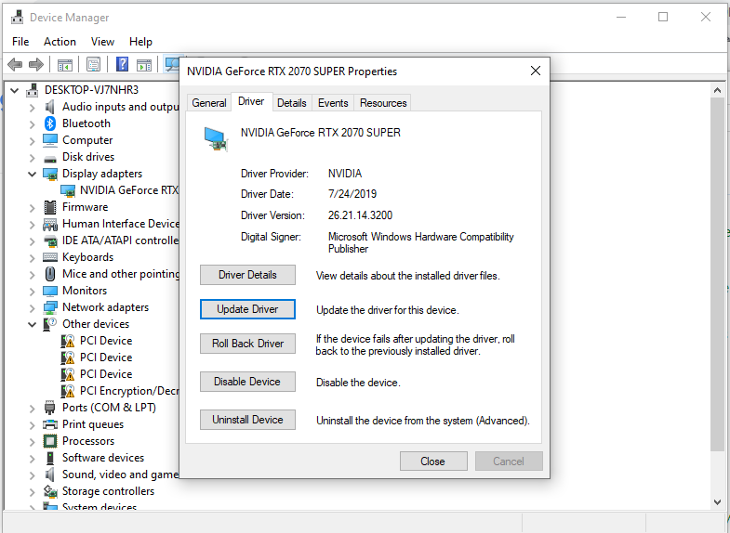Screen dimensions: 730x533
Task: Click the Print queues printer icon
Action: coord(50,424)
